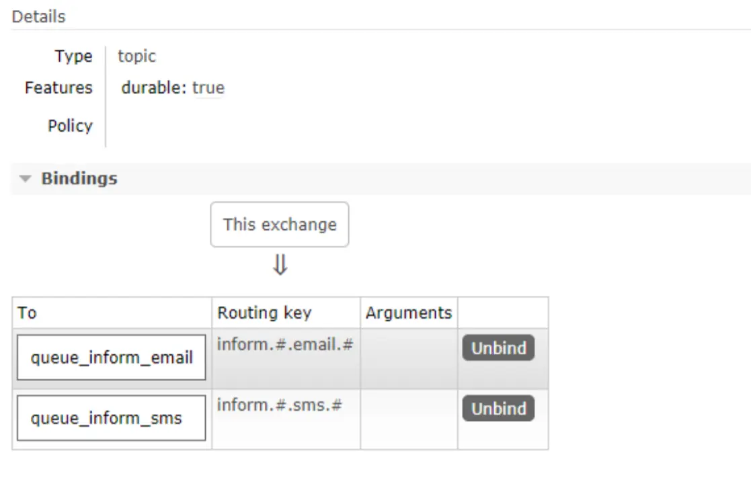Click the Routing key column header
Image resolution: width=751 pixels, height=484 pixels.
(264, 313)
